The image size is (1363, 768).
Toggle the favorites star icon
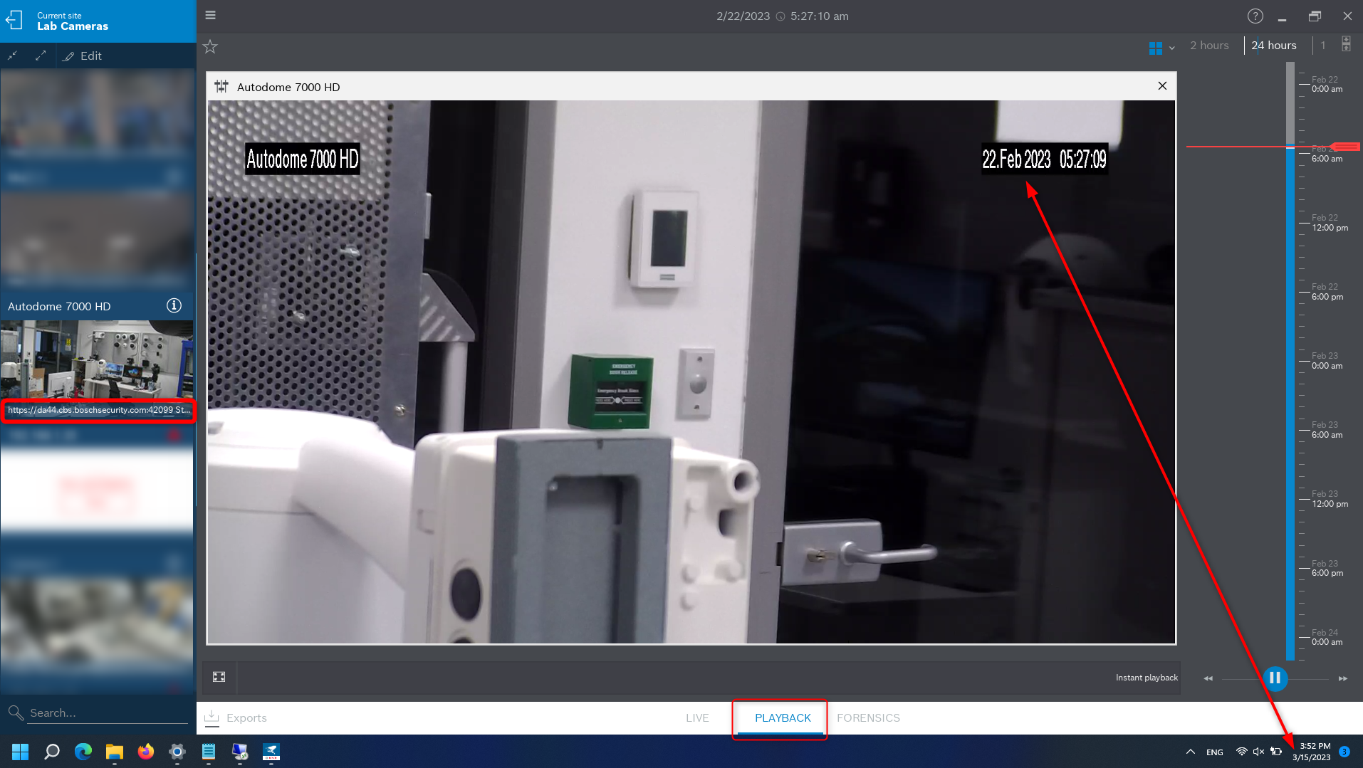pyautogui.click(x=210, y=47)
